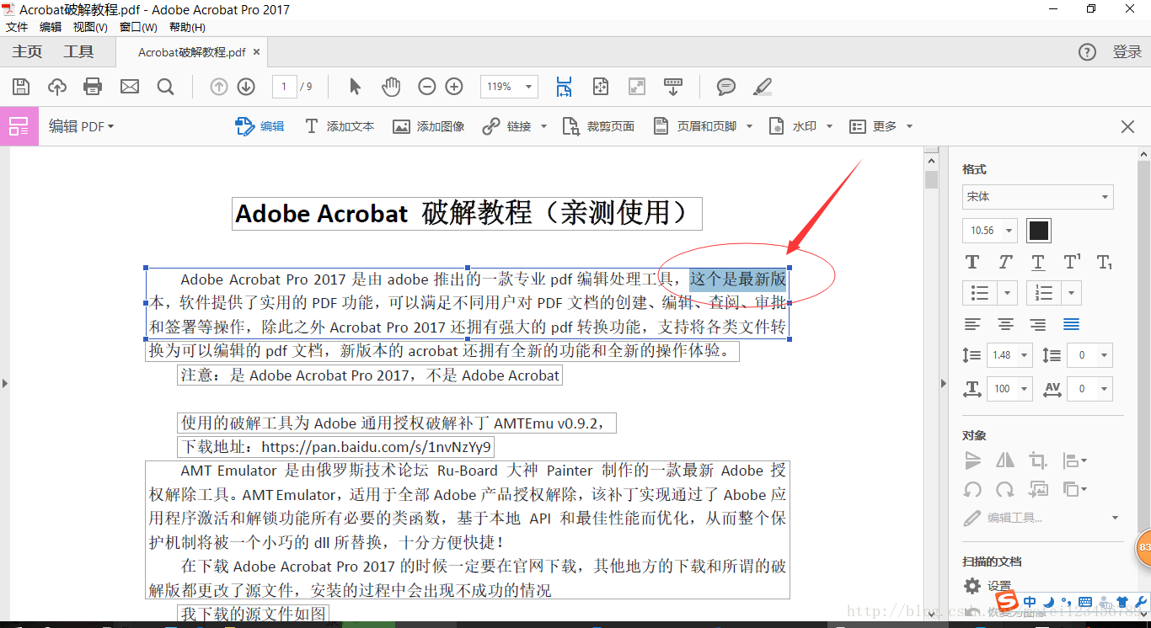This screenshot has height=628, width=1151.
Task: Open the 宋体 font dropdown
Action: pos(1038,197)
